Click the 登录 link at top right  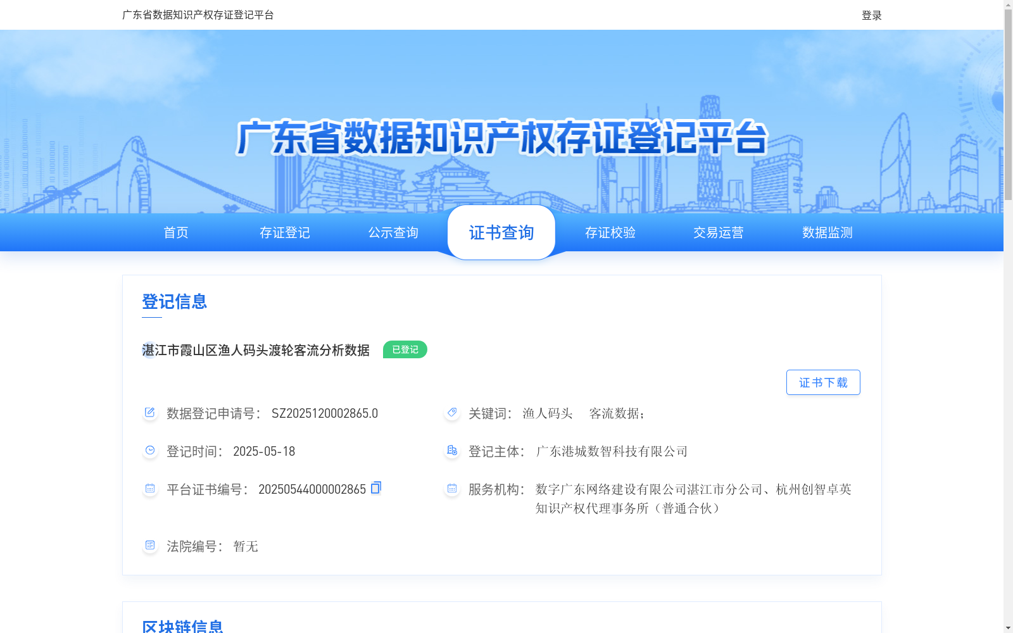click(x=872, y=15)
